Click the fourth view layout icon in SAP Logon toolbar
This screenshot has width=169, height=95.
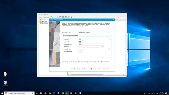69,17
